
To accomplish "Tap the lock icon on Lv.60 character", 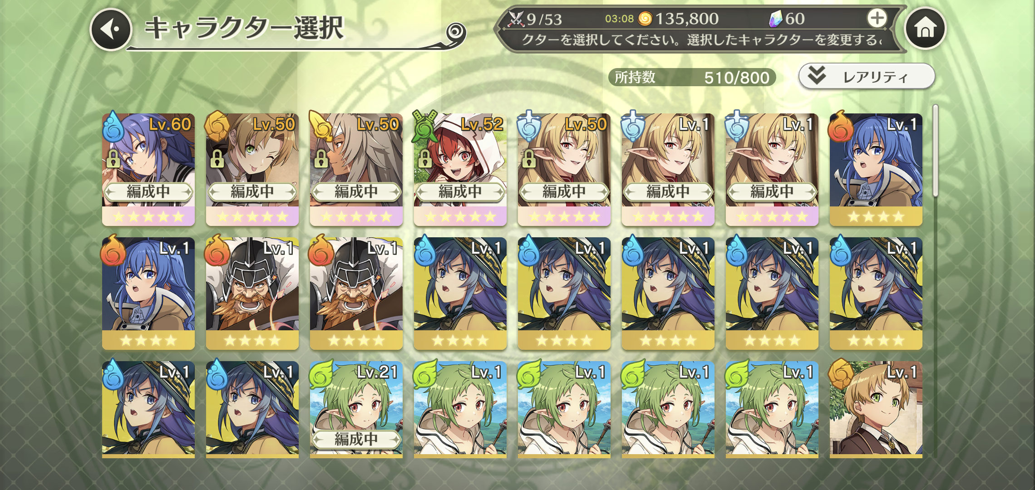I will click(113, 159).
